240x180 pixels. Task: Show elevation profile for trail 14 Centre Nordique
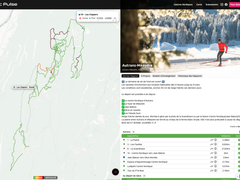tap(212, 153)
